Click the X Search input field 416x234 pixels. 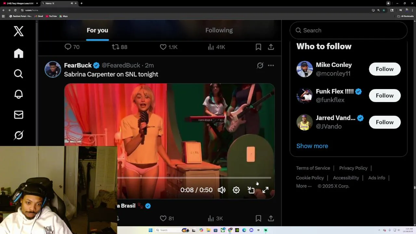pos(348,31)
